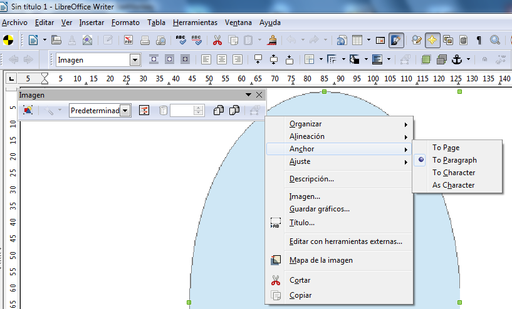Open a file with the folder icon
The height and width of the screenshot is (309, 512).
tap(56, 41)
